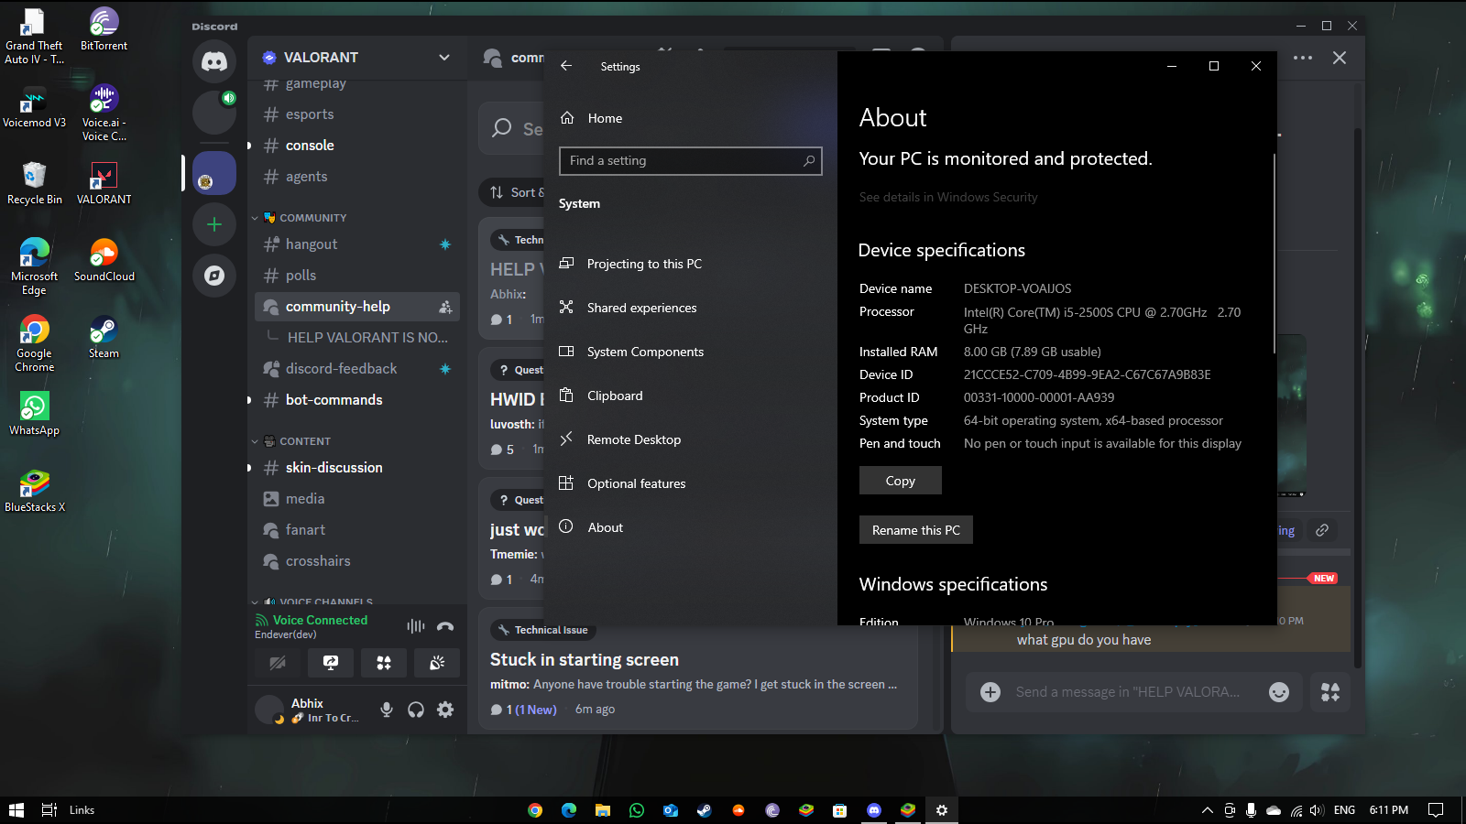Open Remote Desktop settings
Viewport: 1466px width, 824px height.
[x=634, y=439]
